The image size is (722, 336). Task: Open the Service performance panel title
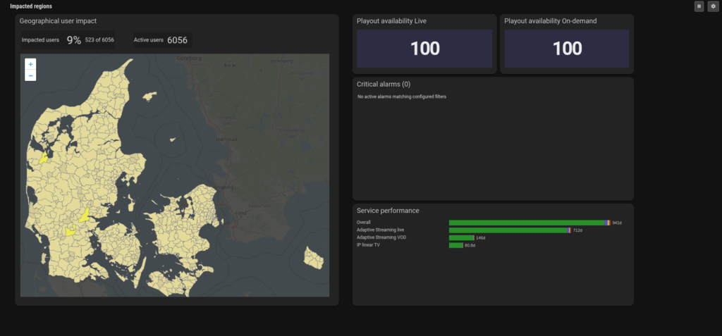(x=388, y=211)
